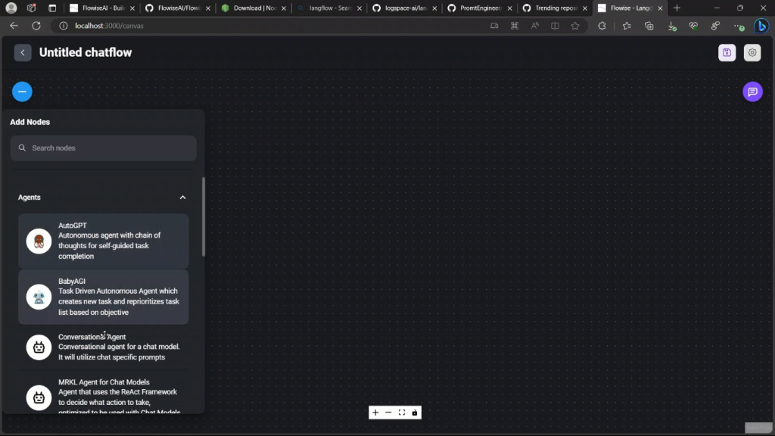Close the Add Nodes panel with minus button
The image size is (775, 436).
click(22, 92)
